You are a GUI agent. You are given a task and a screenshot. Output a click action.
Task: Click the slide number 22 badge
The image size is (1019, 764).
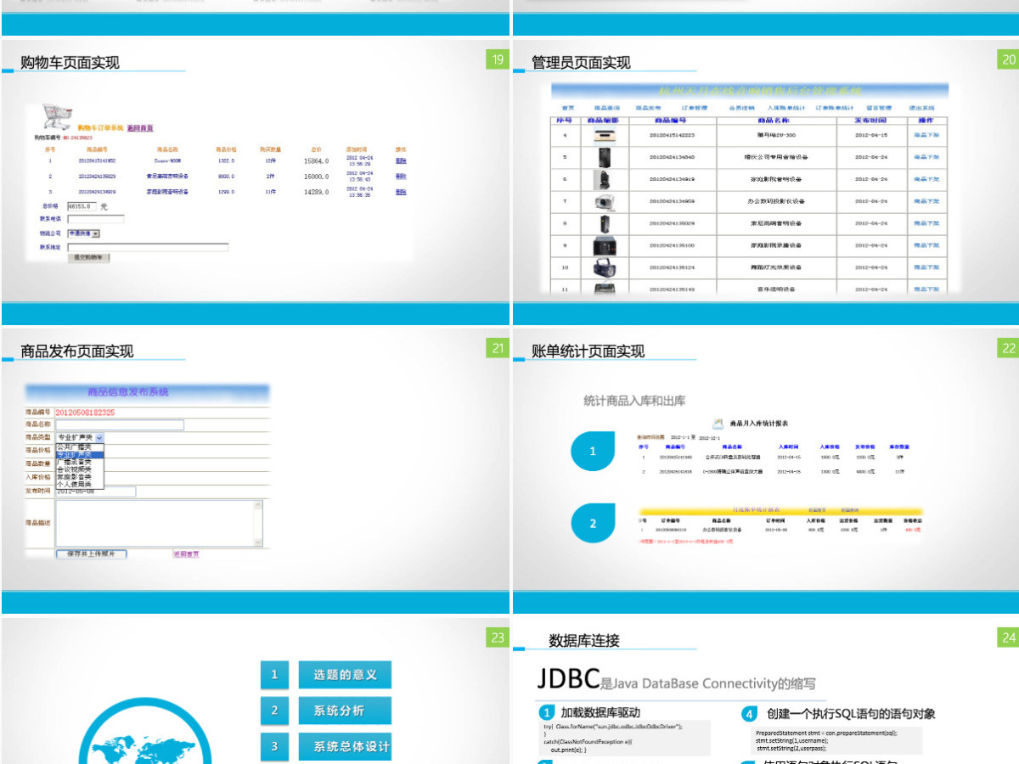[1008, 348]
